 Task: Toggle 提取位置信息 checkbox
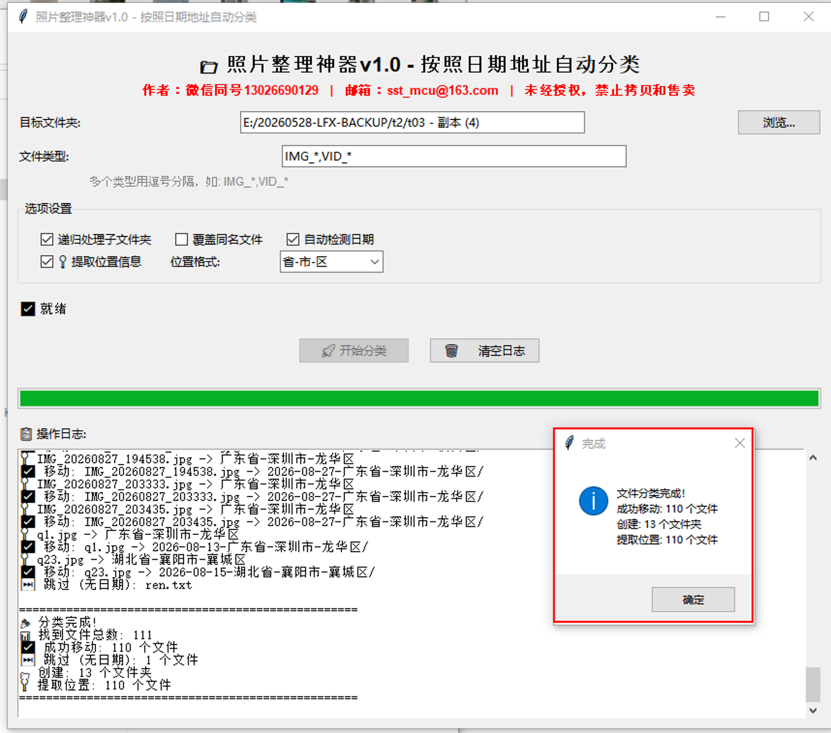tap(46, 262)
